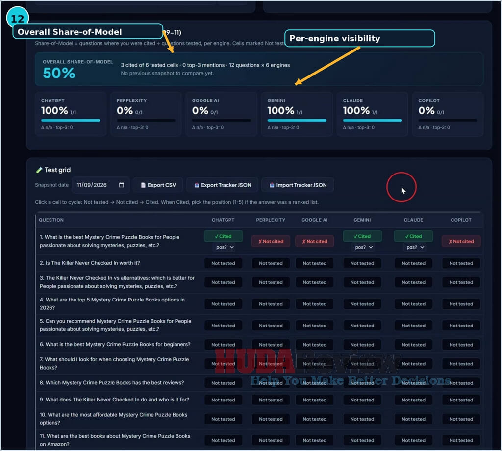This screenshot has height=451, width=502.
Task: Cycle Perplexity Not tested cell for question 3
Action: point(271,282)
